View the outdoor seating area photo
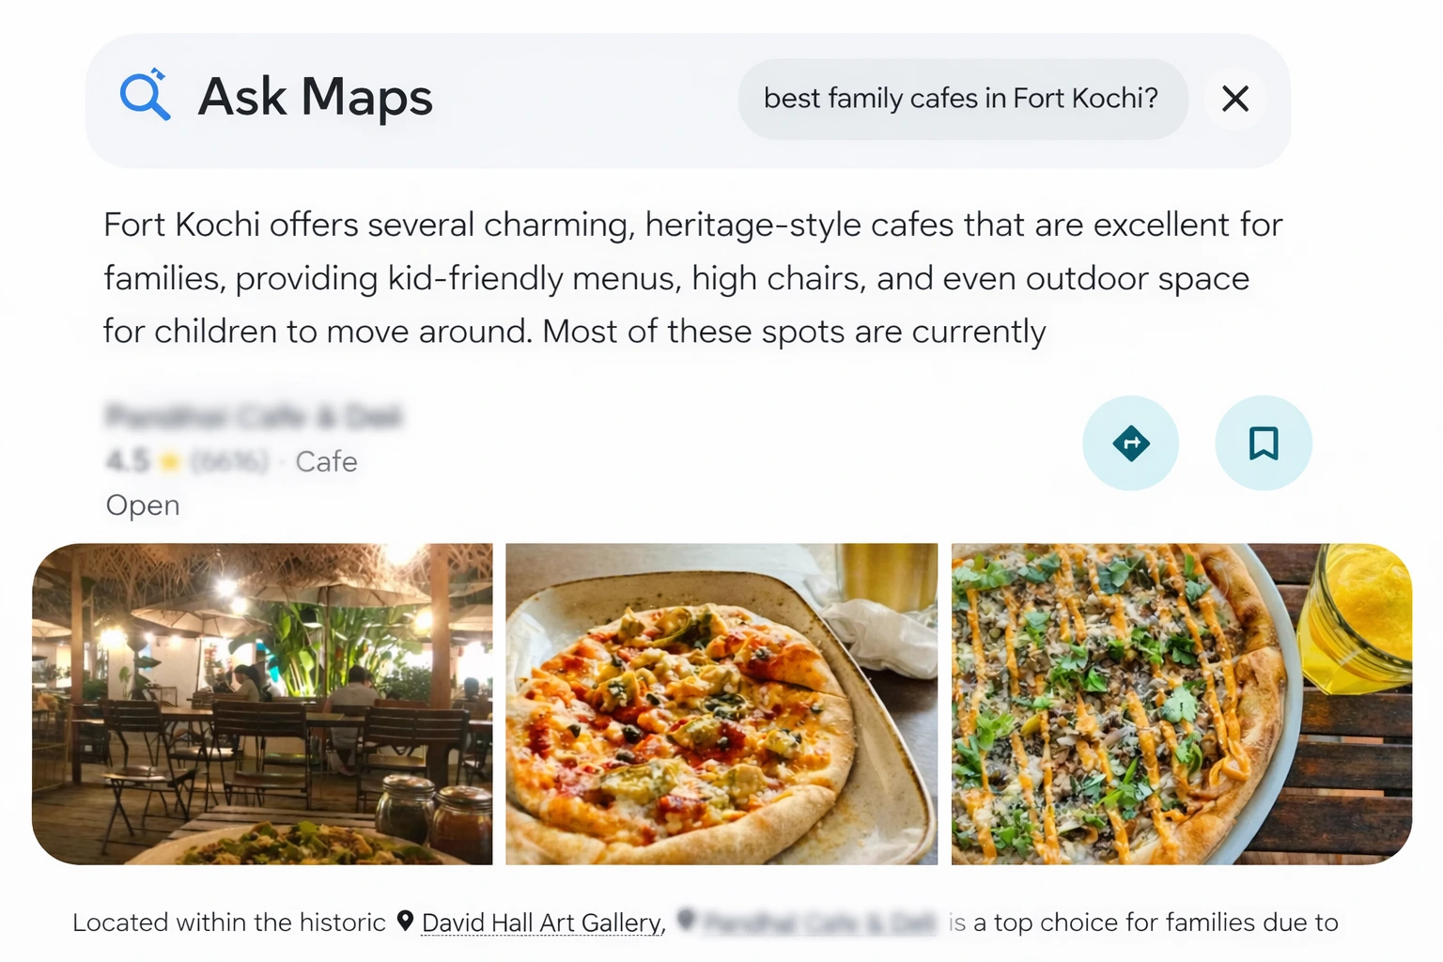Screen dimensions: 1443x962 coord(262,704)
